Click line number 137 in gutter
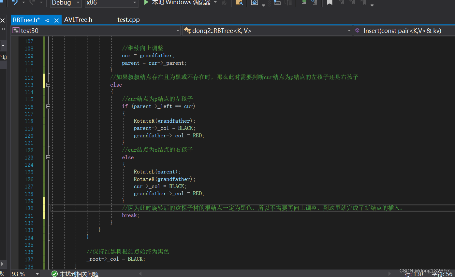The width and height of the screenshot is (455, 277). (29, 259)
